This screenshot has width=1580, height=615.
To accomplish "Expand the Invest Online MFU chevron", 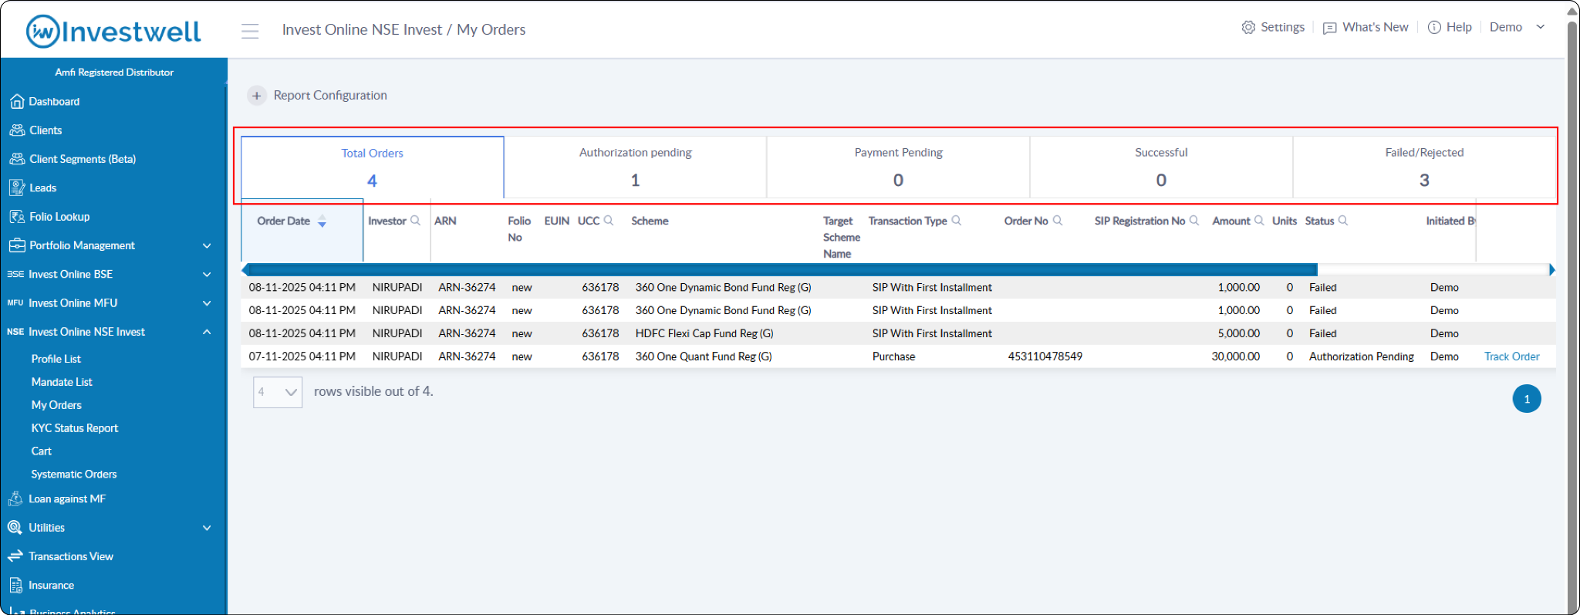I will point(207,303).
